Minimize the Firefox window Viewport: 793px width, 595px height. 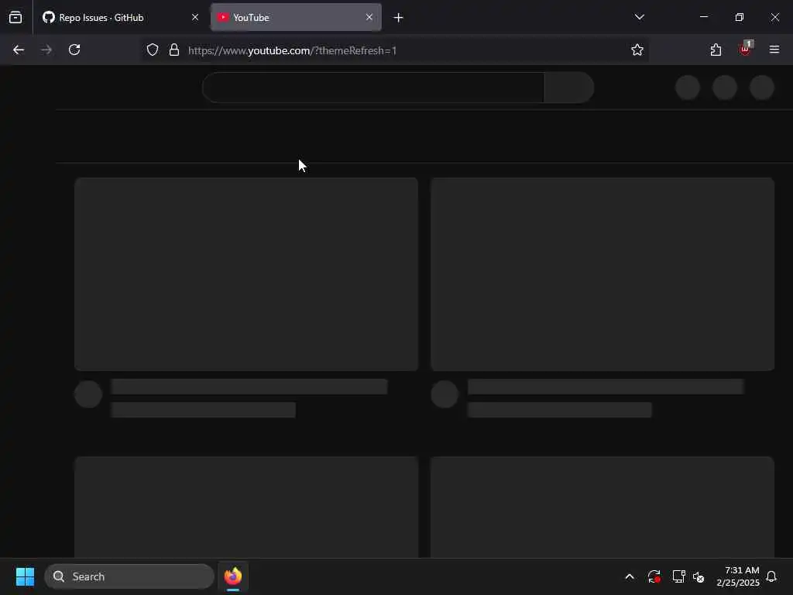click(704, 17)
